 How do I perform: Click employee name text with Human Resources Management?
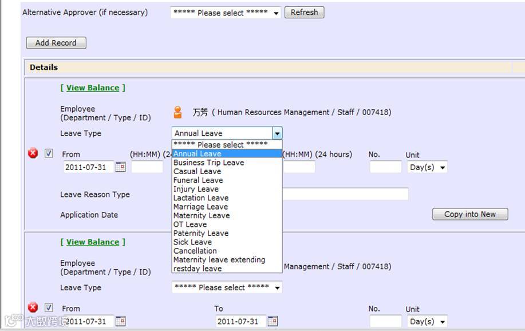(291, 112)
